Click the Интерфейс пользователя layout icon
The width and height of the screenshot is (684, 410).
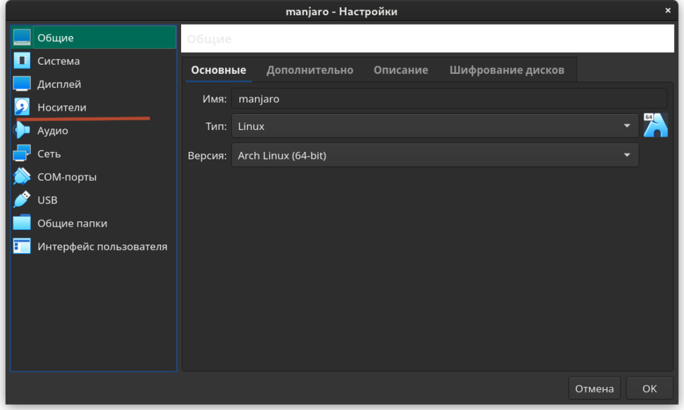pyautogui.click(x=22, y=246)
